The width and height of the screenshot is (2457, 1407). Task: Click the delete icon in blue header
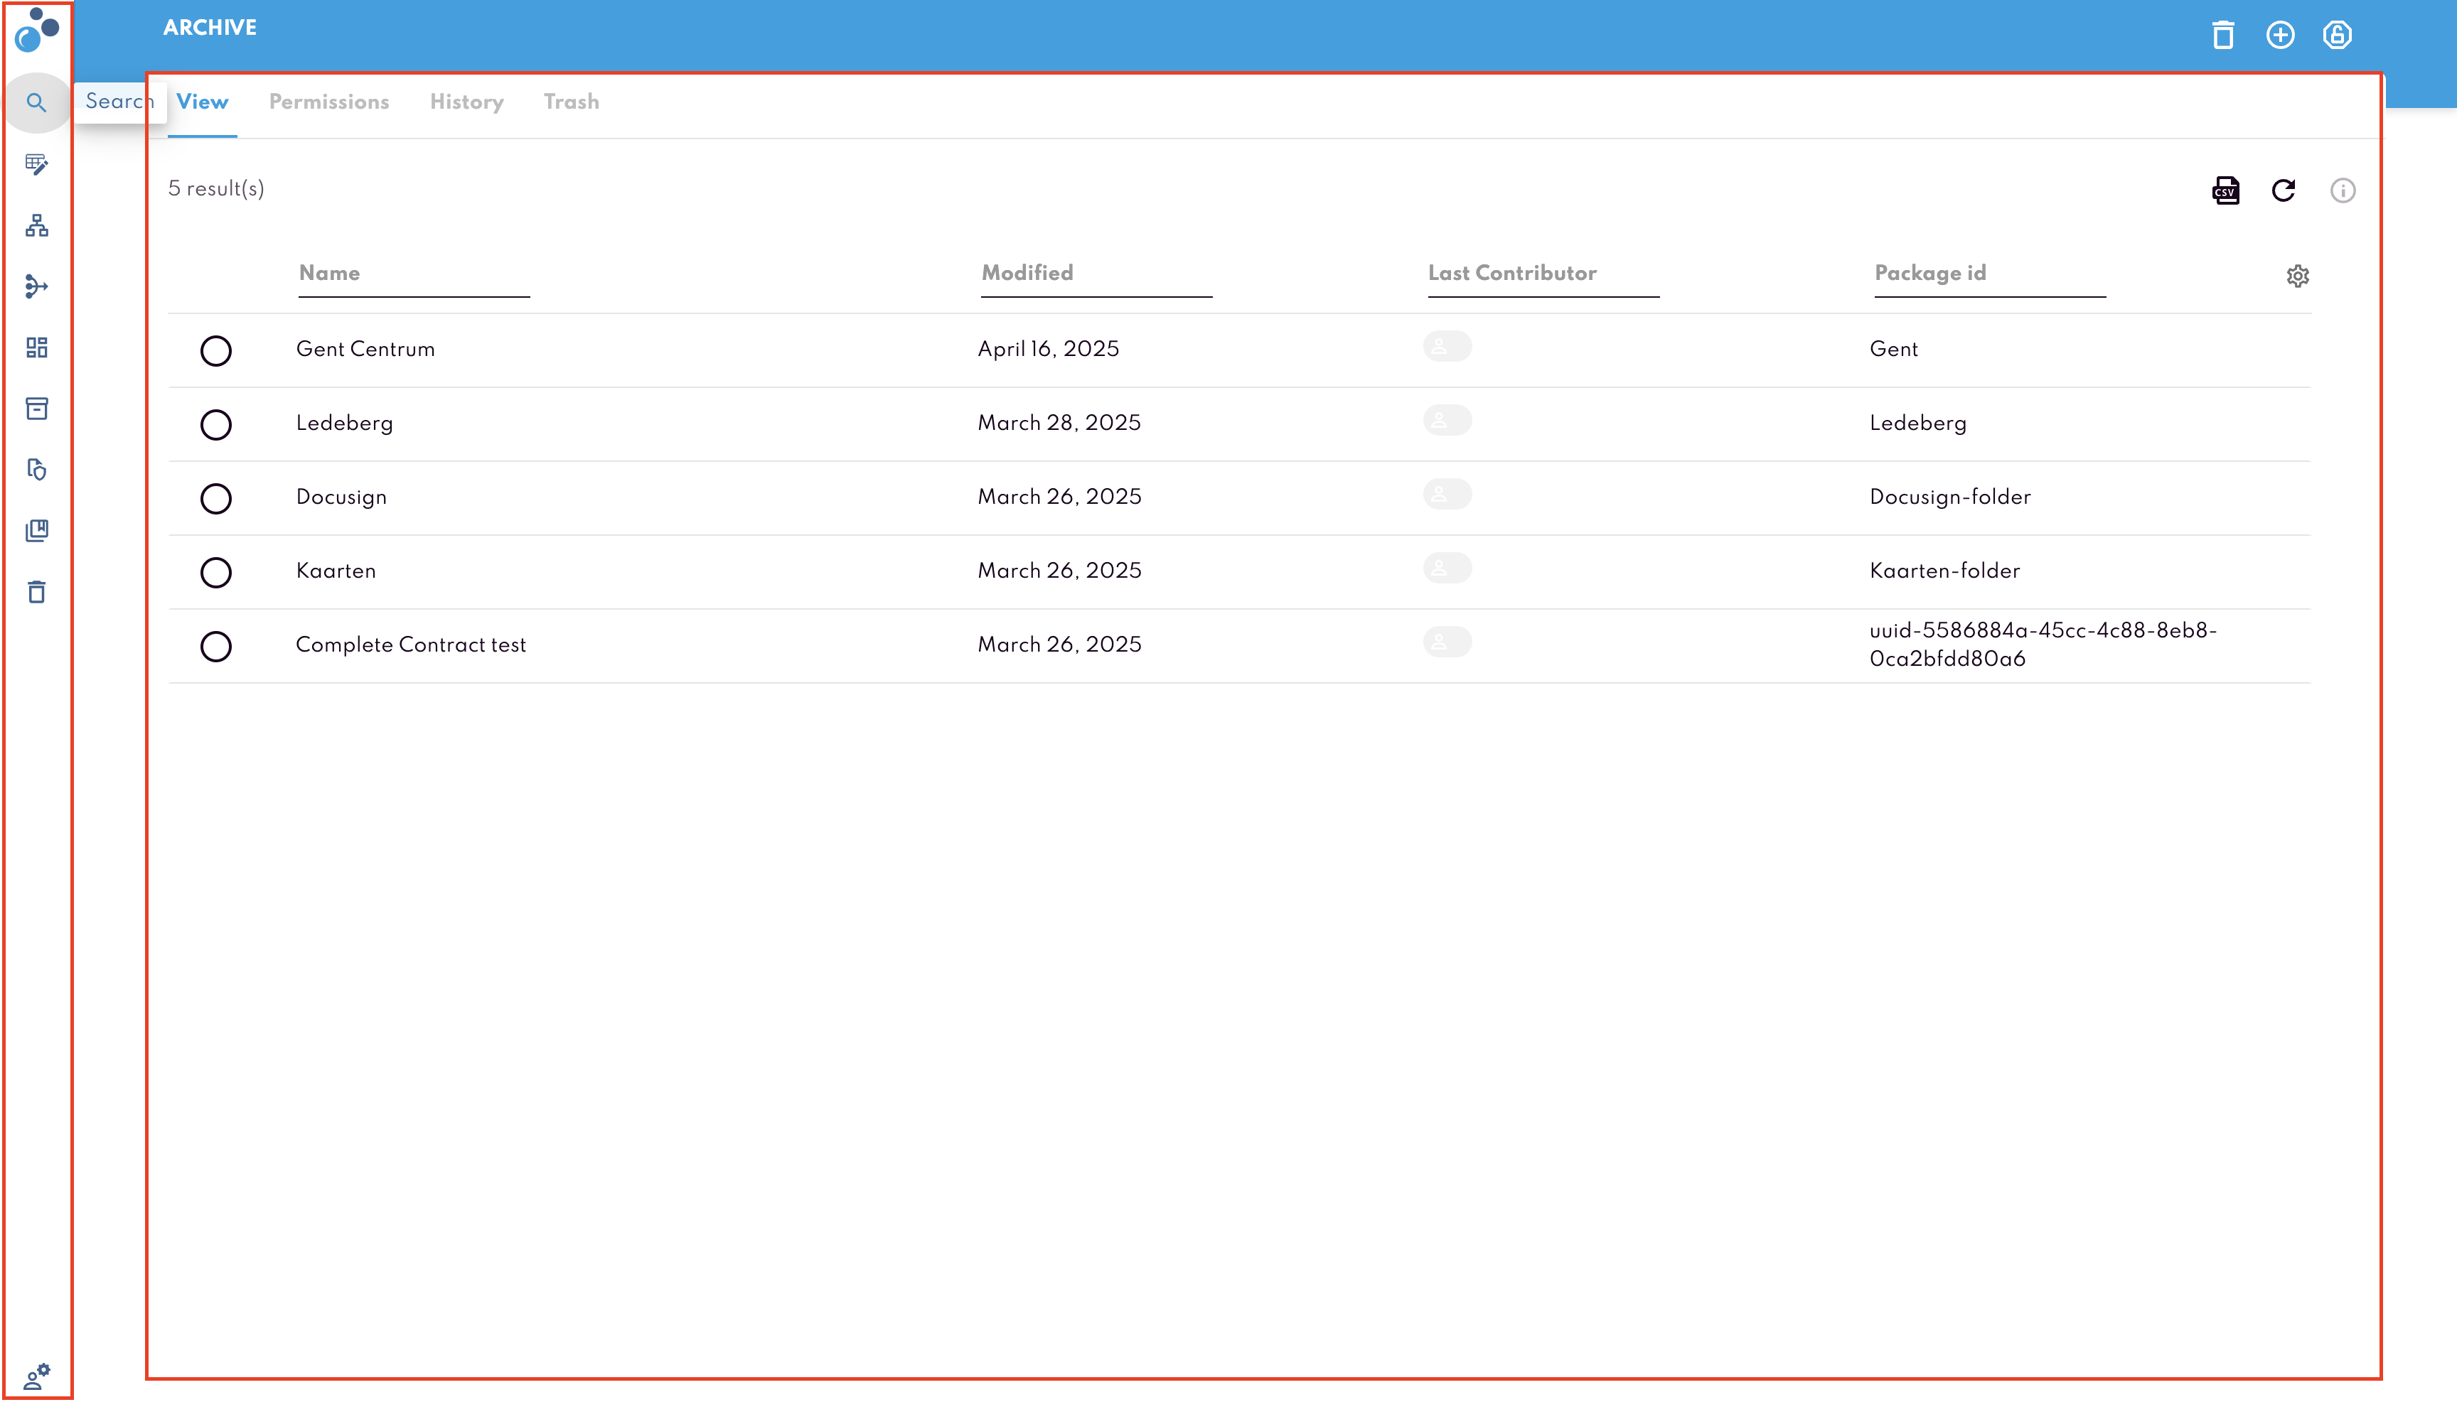coord(2223,35)
